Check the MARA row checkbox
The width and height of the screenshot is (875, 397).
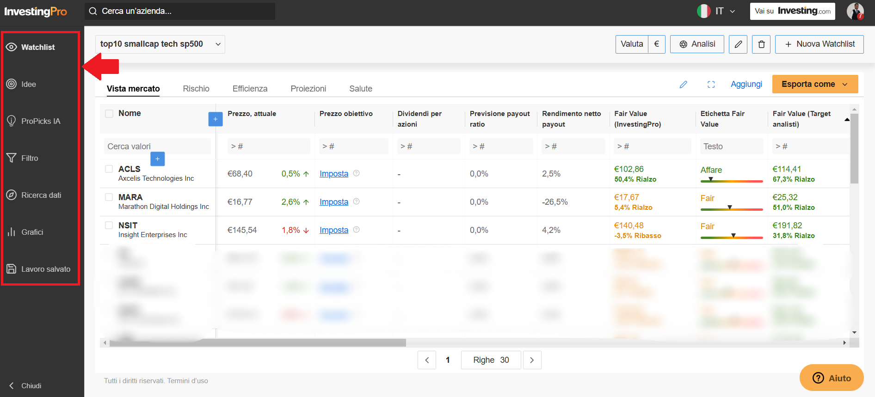109,197
